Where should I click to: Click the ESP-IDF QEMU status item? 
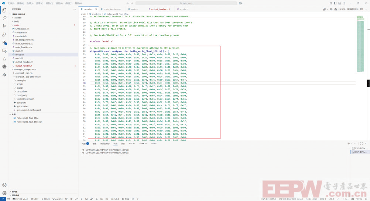(x=268, y=199)
